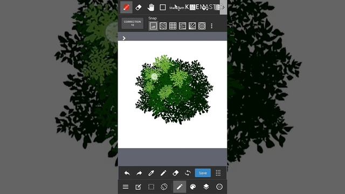Undo the last stroke
345x194 pixels.
coord(127,173)
